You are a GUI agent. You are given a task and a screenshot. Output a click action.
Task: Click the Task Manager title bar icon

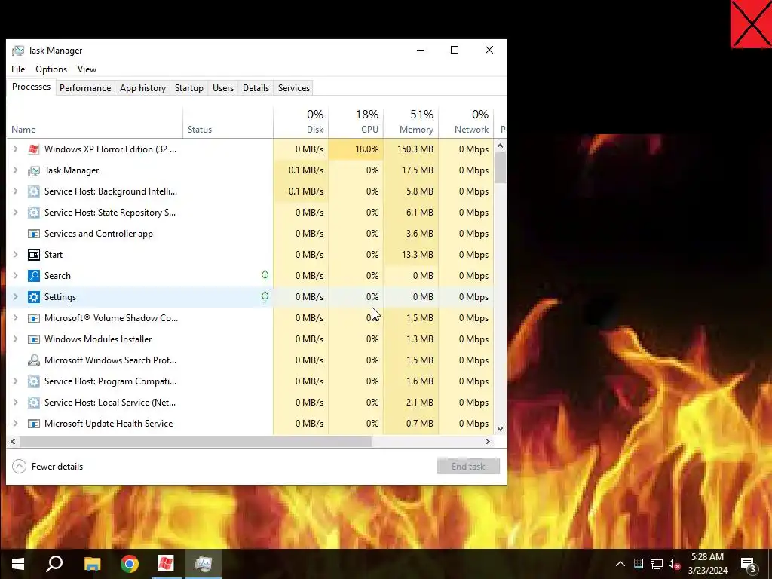tap(18, 51)
